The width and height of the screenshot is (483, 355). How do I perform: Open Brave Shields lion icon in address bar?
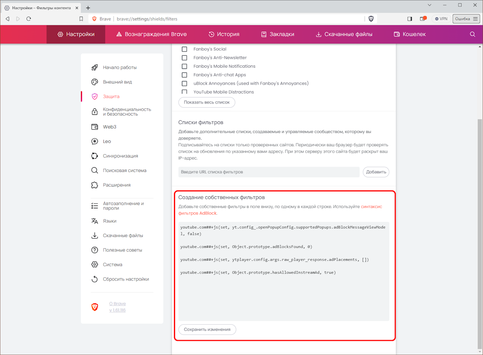coord(371,19)
